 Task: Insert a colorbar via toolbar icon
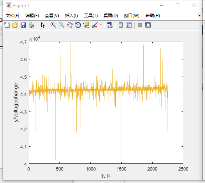pos(121,25)
